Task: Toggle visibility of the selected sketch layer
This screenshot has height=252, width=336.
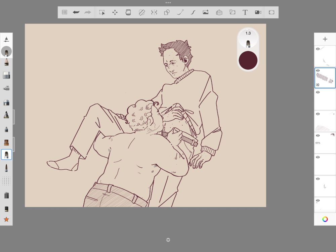Action: [x=318, y=70]
